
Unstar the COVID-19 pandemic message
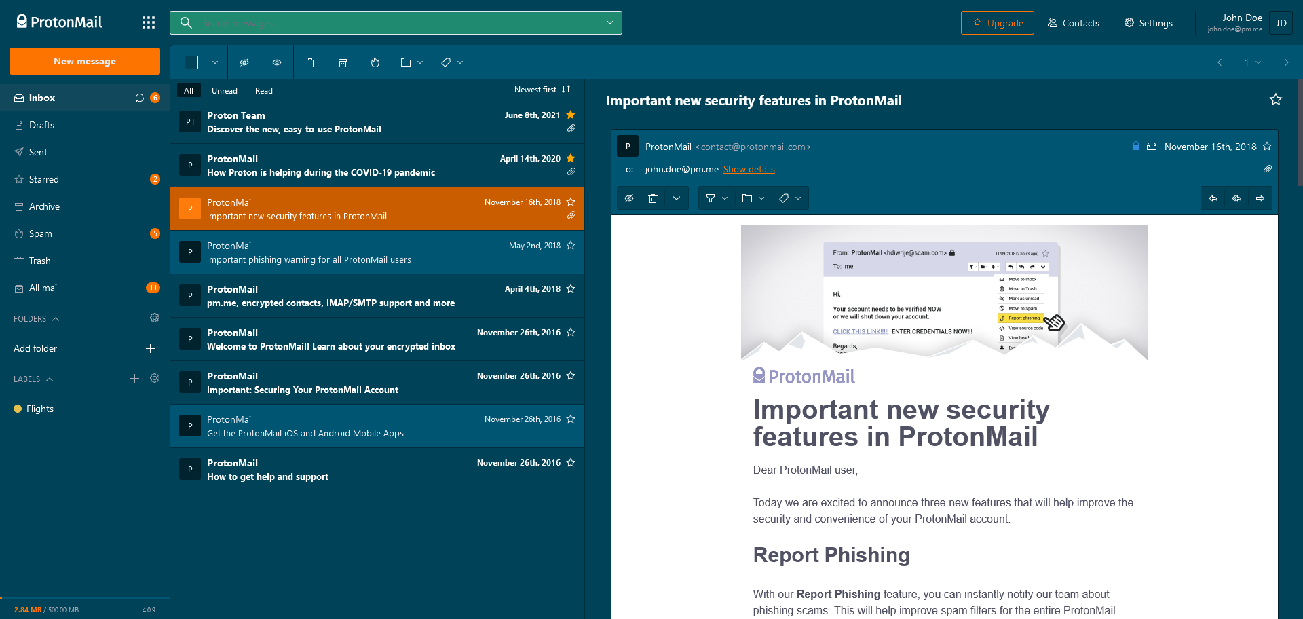click(x=571, y=158)
